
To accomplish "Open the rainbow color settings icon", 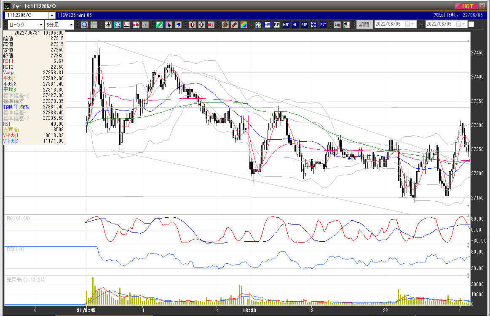I will coord(244,25).
